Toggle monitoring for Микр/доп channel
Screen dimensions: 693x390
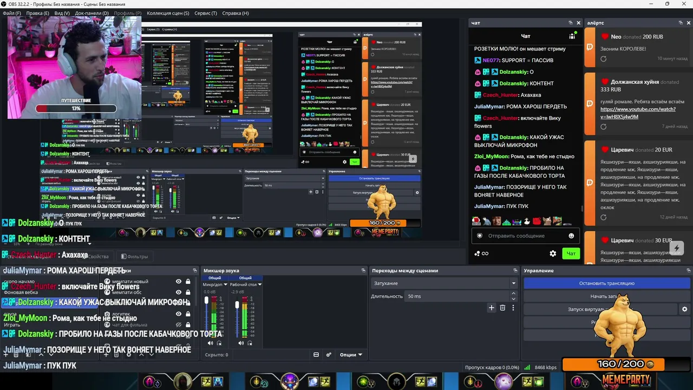pyautogui.click(x=219, y=343)
